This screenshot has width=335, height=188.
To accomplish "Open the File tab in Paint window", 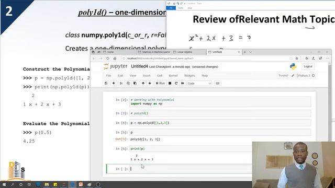I will tap(171, 8).
